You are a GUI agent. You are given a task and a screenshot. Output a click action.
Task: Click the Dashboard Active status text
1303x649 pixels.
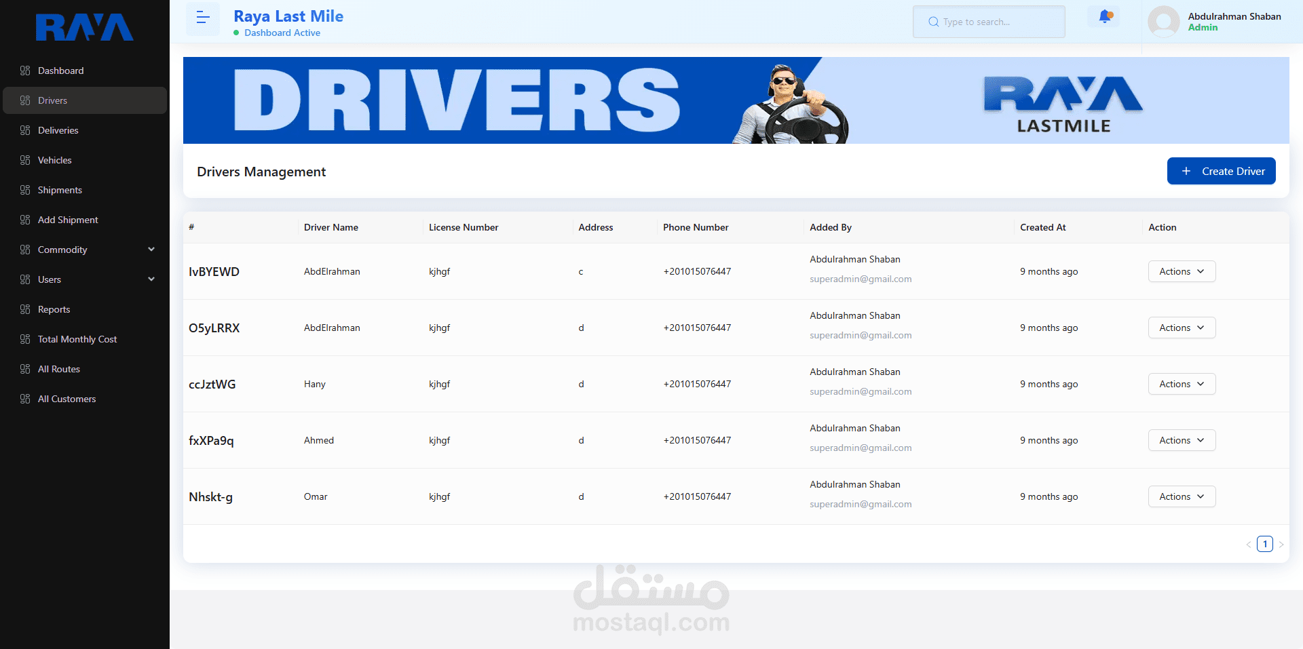pos(282,33)
